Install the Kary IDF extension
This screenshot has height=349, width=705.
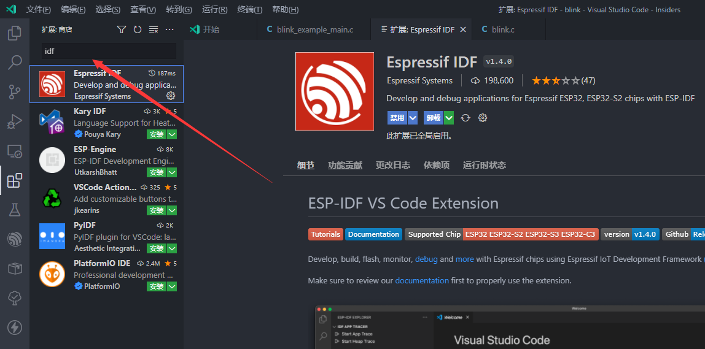157,134
